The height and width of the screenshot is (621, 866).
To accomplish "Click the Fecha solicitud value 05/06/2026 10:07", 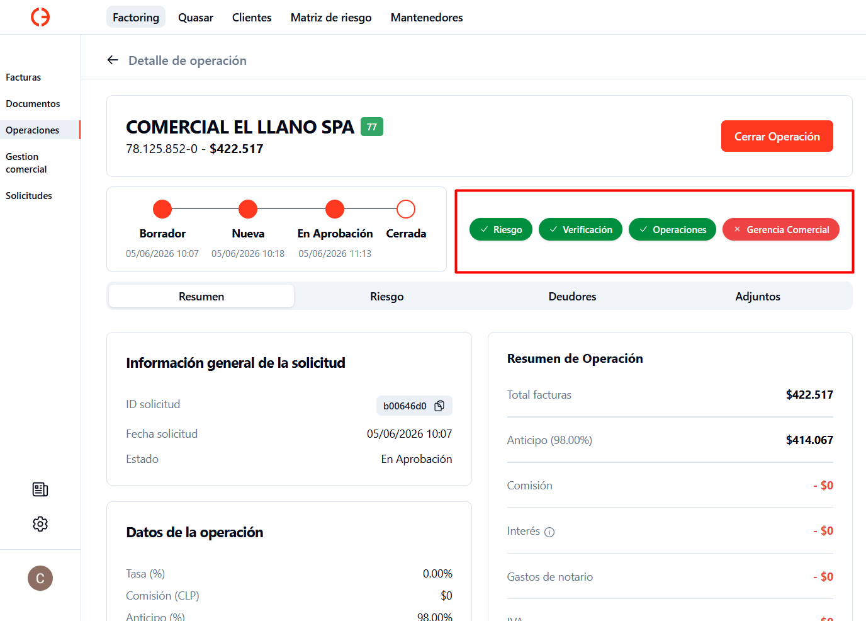I will coord(409,434).
